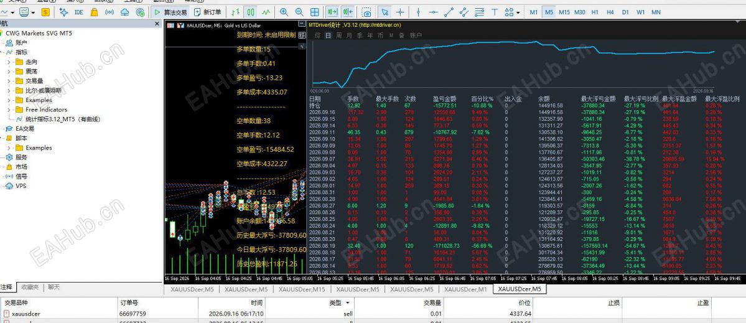Select the 账户 node in navigator
This screenshot has width=746, height=323.
pos(21,43)
